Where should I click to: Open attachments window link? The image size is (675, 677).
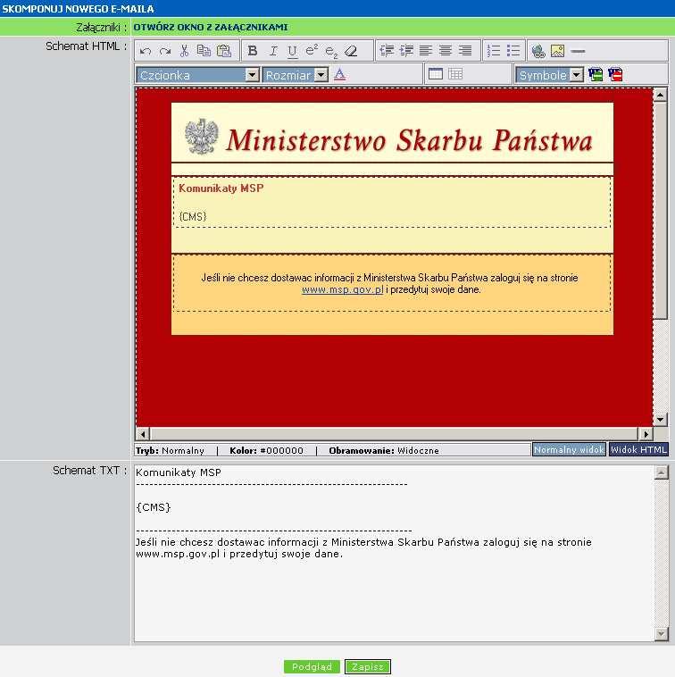(210, 27)
